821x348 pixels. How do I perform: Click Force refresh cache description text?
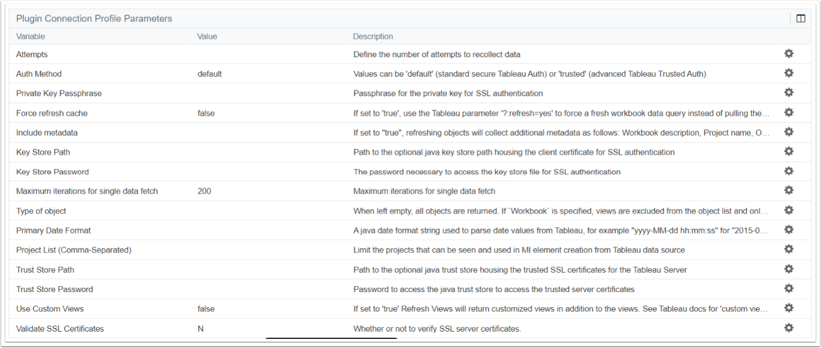point(561,113)
